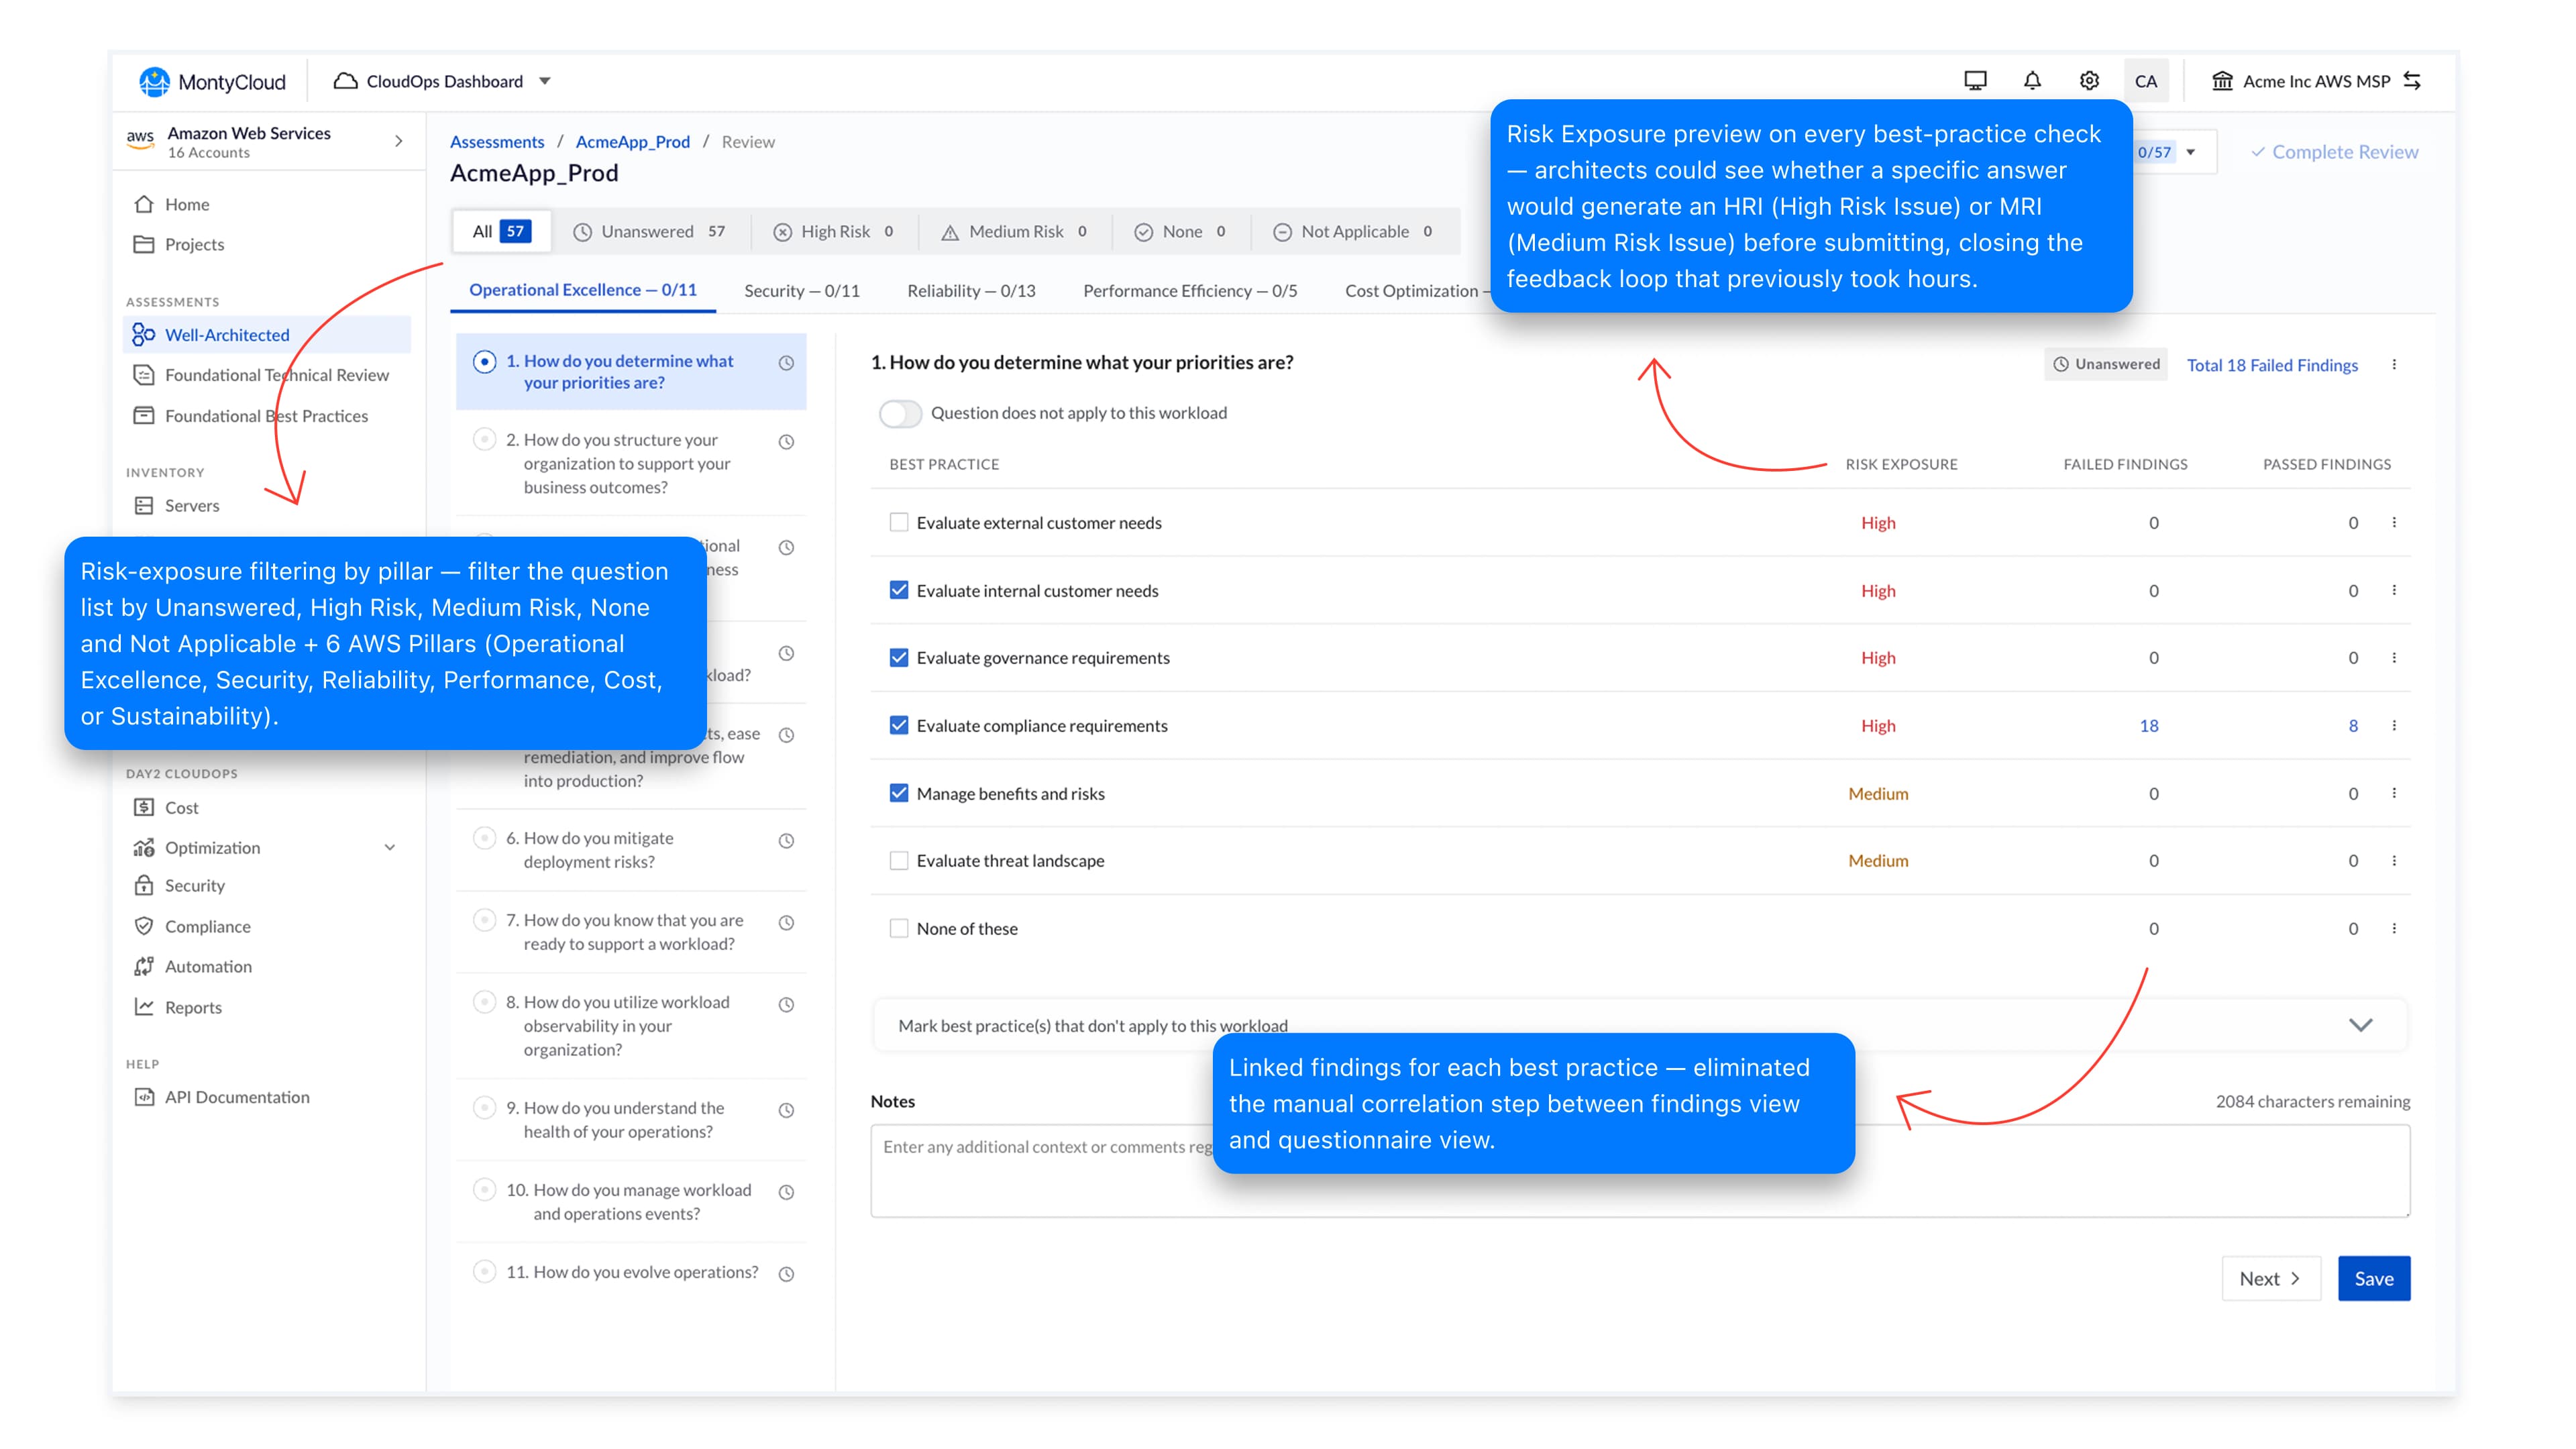The height and width of the screenshot is (1449, 2576).
Task: Open Assessments breadcrumb link
Action: coord(497,142)
